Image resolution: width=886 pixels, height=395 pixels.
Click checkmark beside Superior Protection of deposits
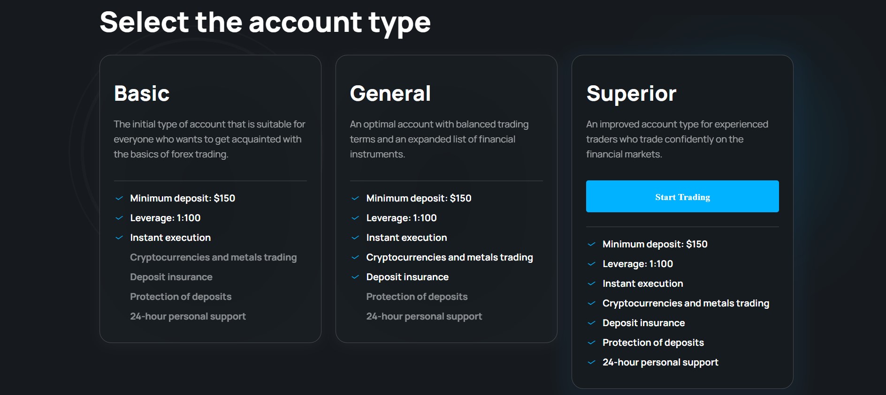[x=591, y=343]
